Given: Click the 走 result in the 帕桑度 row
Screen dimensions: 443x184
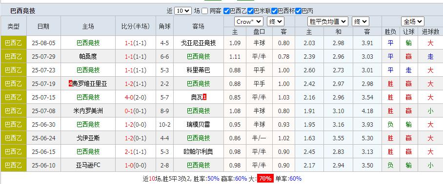Looking at the screenshot, I should [430, 56].
